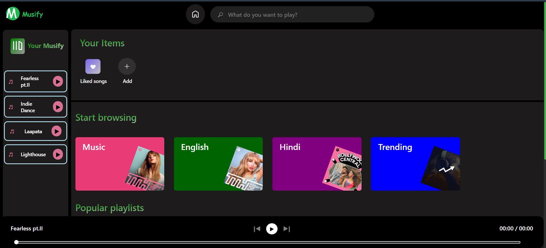Open Liked songs heart icon
Image resolution: width=546 pixels, height=248 pixels.
[x=93, y=66]
